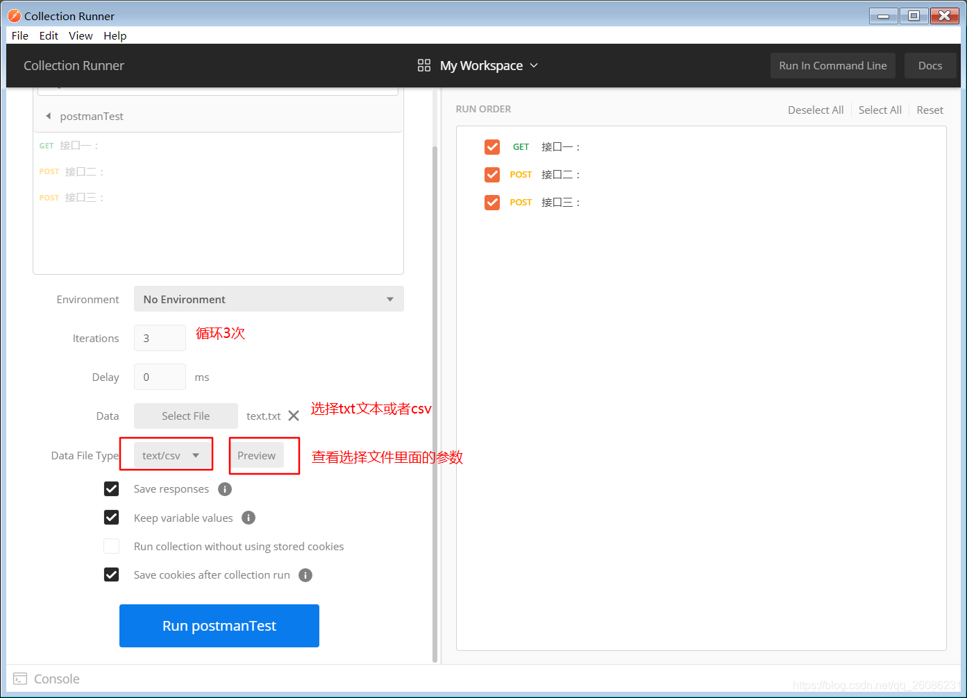Select GET 接口一 in collection list
This screenshot has width=967, height=698.
coord(69,146)
